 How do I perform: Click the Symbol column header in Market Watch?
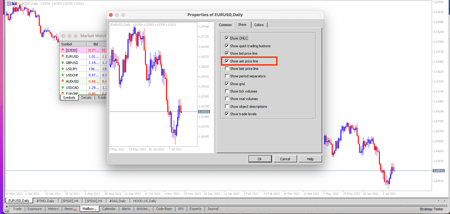tap(73, 44)
